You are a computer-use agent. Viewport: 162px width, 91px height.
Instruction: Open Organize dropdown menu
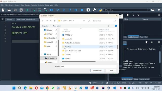46,26
